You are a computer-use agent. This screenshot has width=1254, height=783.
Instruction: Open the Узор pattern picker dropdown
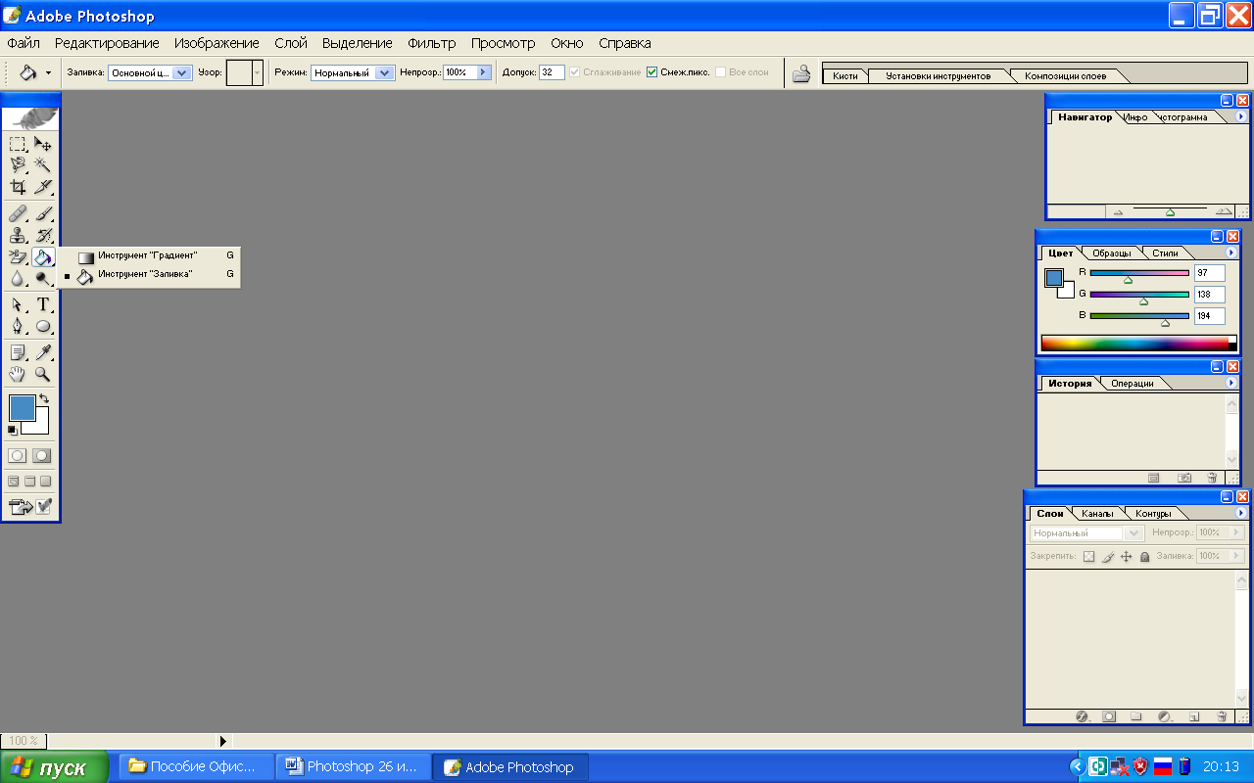click(258, 72)
